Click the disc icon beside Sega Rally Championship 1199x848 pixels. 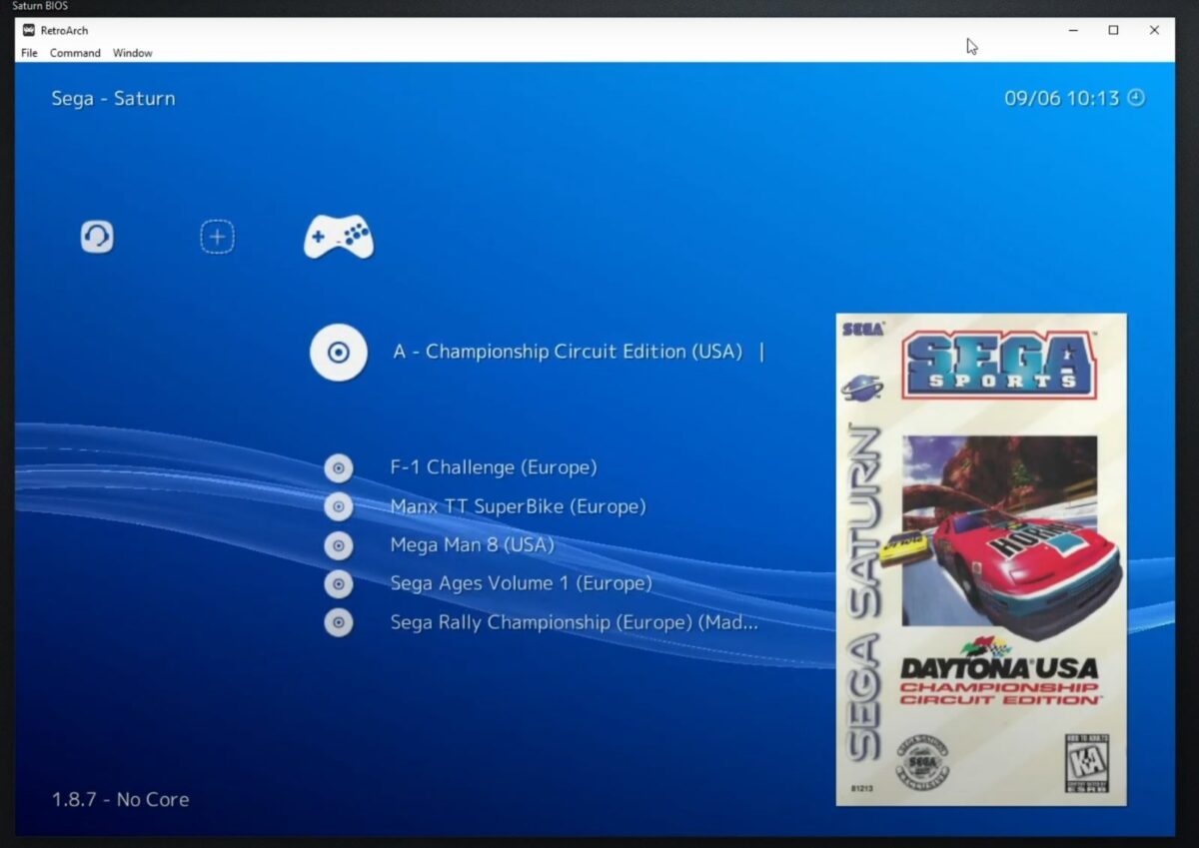pos(338,621)
